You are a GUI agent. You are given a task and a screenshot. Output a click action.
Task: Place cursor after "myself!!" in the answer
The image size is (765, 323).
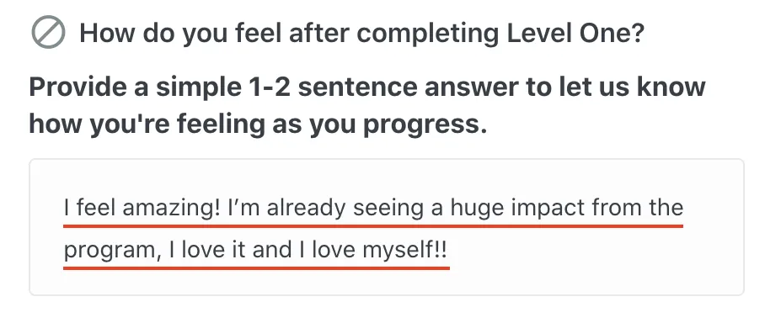click(x=447, y=251)
